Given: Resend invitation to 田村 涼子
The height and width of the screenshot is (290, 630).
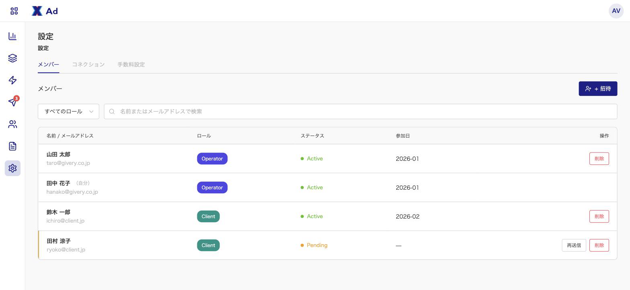Looking at the screenshot, I should (x=574, y=245).
